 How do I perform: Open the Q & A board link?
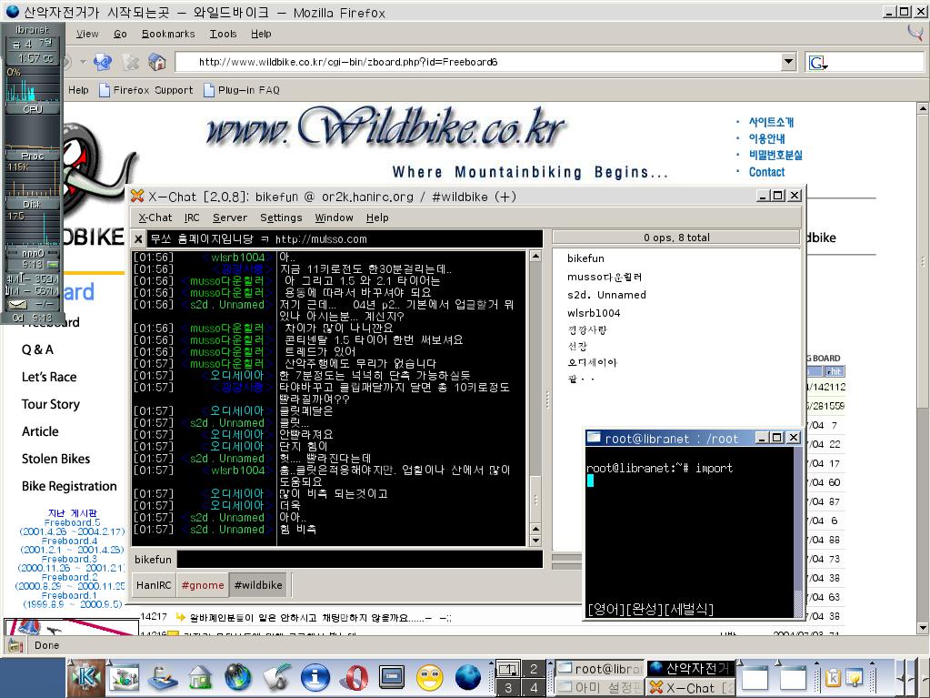click(37, 349)
